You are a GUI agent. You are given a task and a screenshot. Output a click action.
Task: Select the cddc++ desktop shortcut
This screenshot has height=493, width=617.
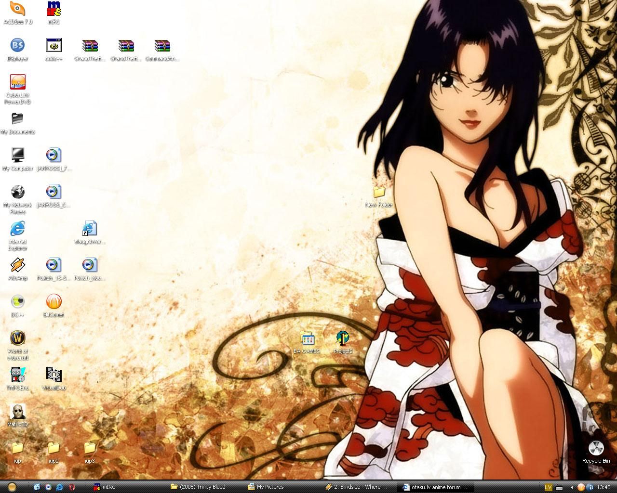(54, 49)
